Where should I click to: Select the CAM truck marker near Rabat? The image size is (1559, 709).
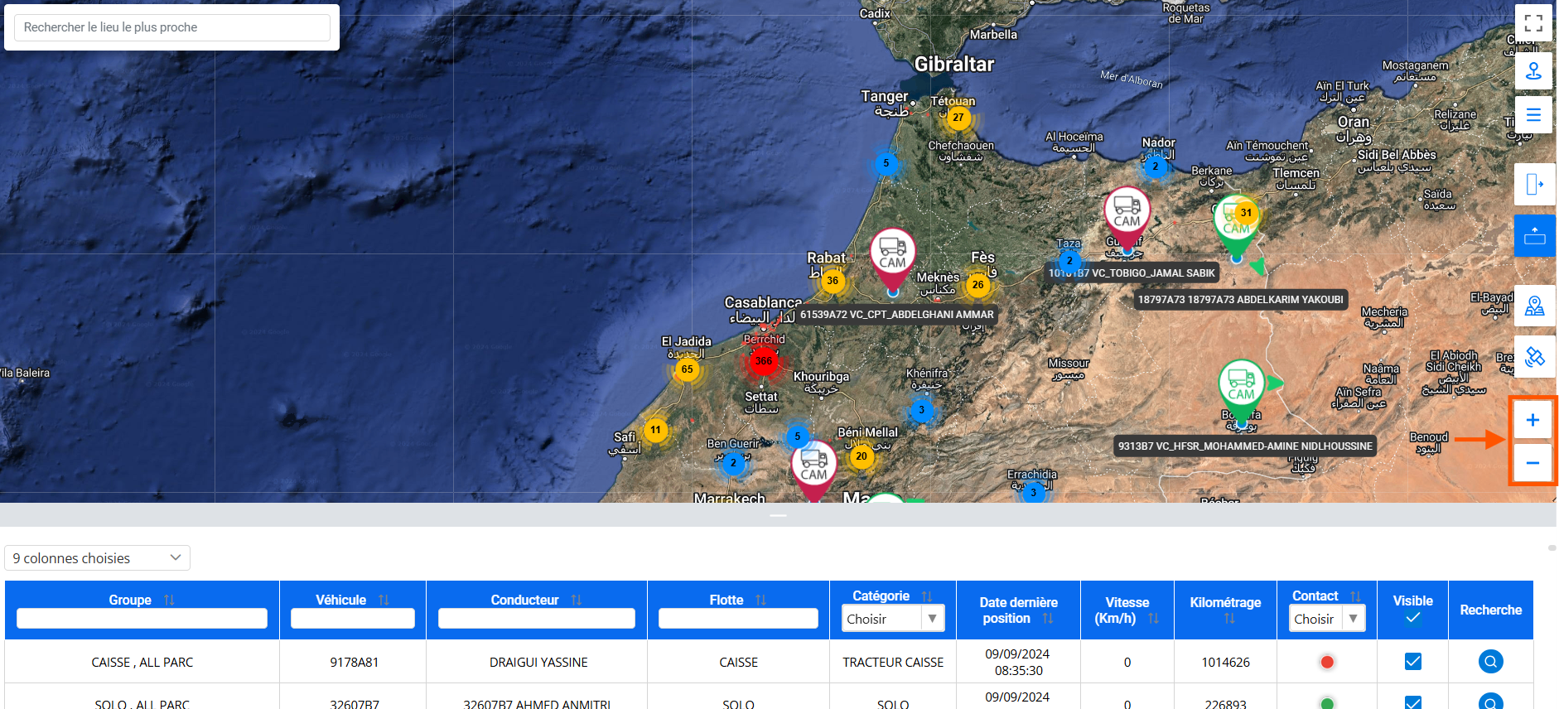click(892, 259)
